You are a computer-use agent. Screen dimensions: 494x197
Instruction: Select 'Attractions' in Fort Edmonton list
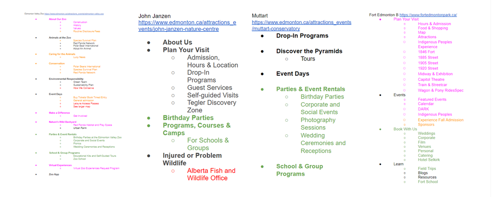point(427,37)
